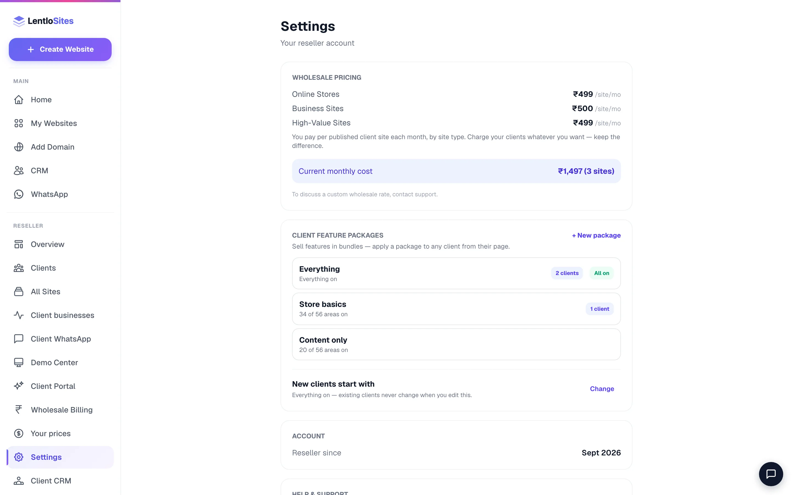Click the Client CRM icon

pos(19,481)
